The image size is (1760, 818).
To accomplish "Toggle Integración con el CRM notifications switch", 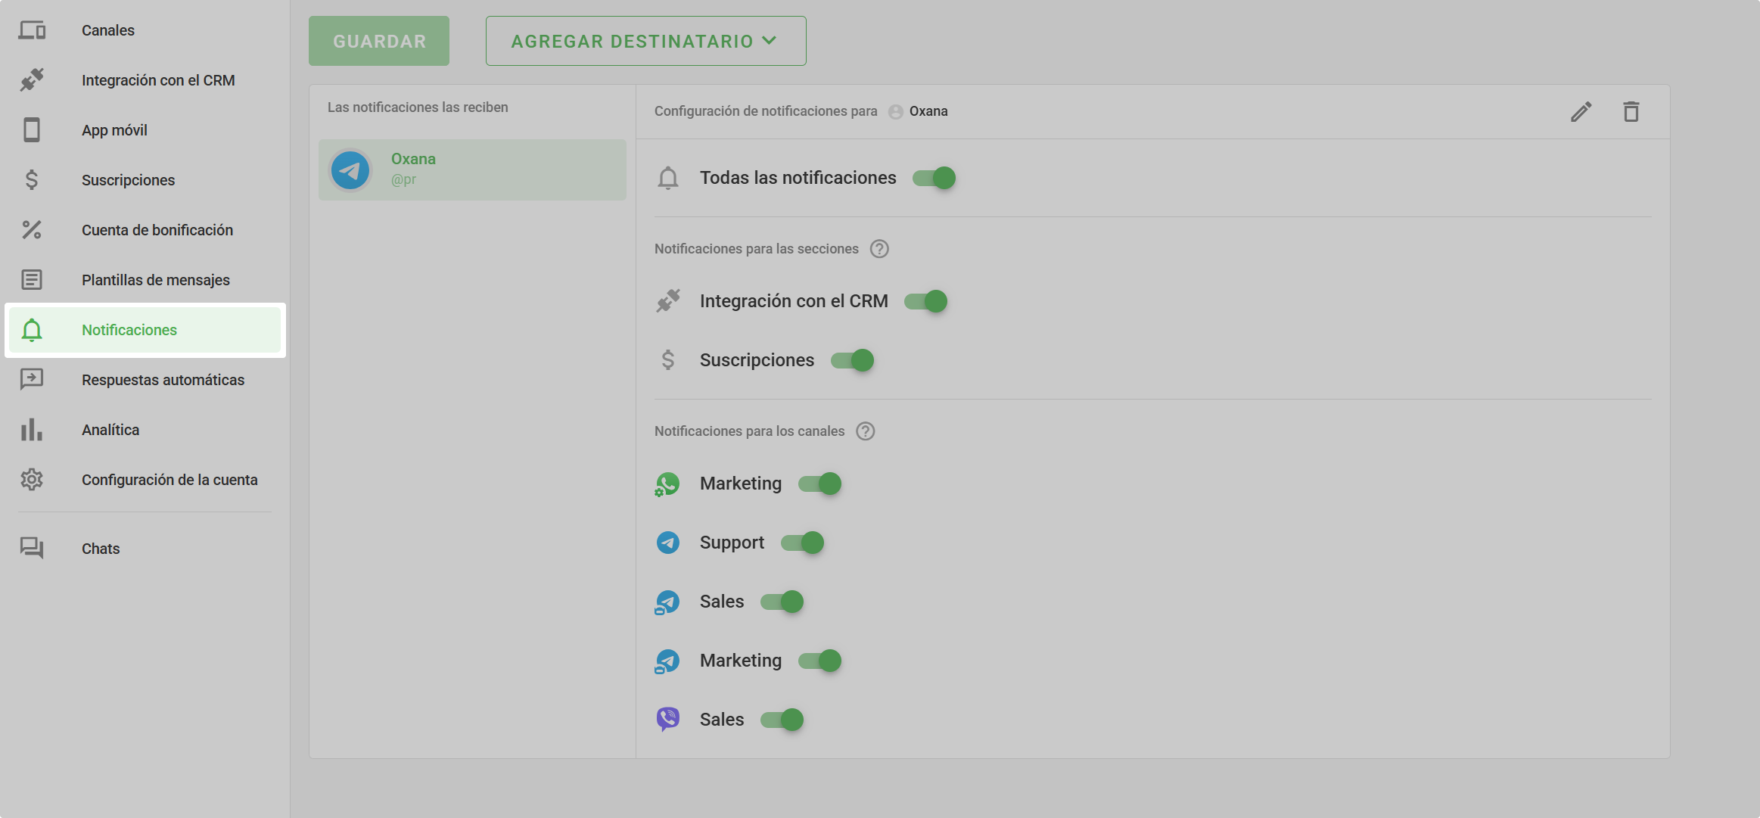I will tap(926, 302).
